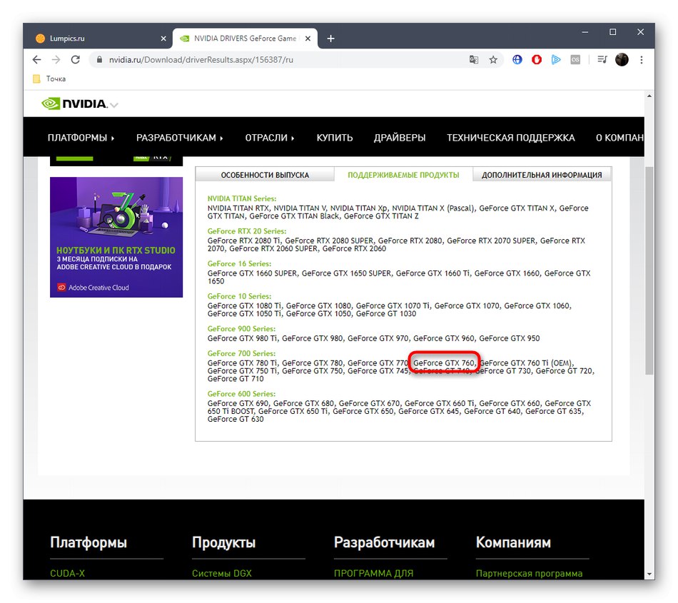Click the RTX Studio laptops ad banner
Viewport: 678px width, 603px height.
point(116,237)
